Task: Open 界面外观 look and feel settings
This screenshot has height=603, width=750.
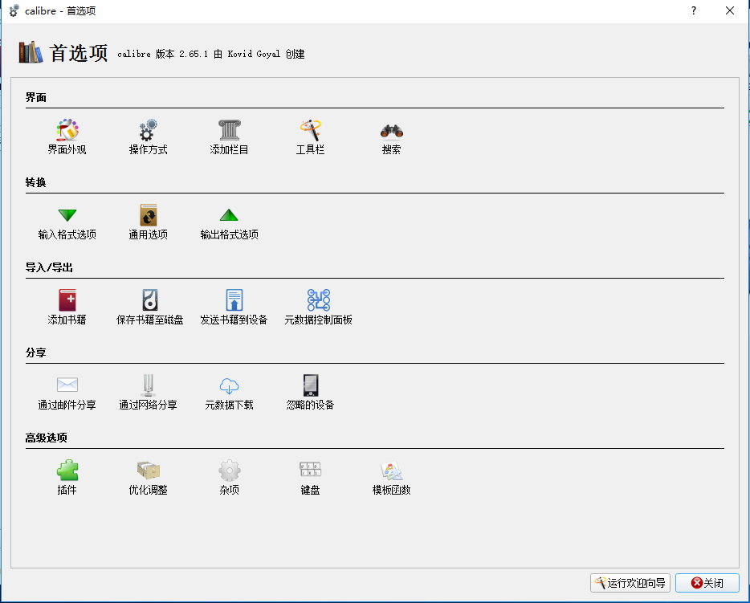Action: point(67,137)
